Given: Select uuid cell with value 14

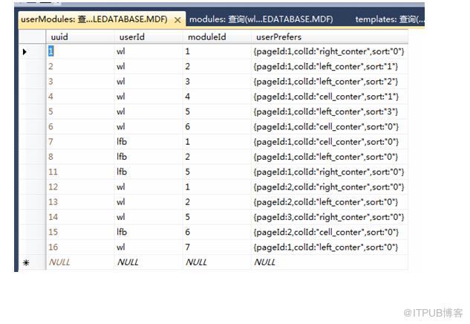Looking at the screenshot, I should coord(80,217).
